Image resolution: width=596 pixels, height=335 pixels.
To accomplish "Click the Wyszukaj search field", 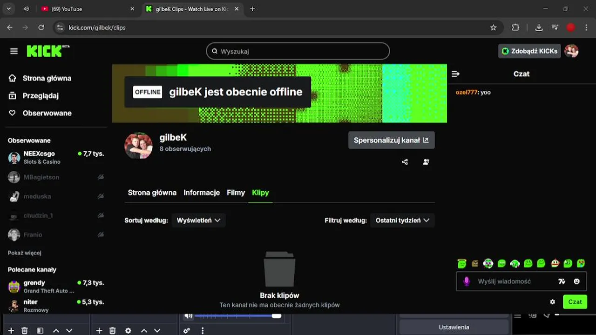I will [x=298, y=51].
